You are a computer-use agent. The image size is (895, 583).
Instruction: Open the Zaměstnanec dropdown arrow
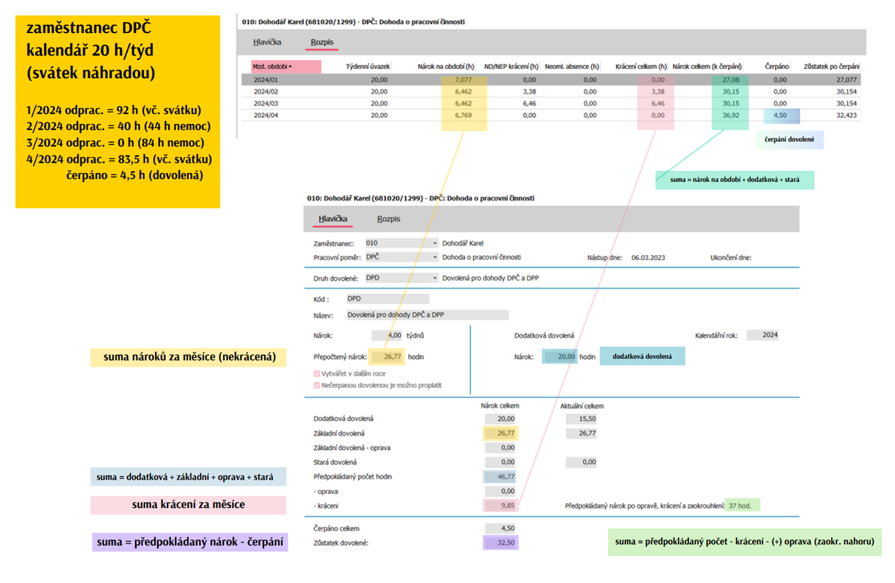[434, 243]
